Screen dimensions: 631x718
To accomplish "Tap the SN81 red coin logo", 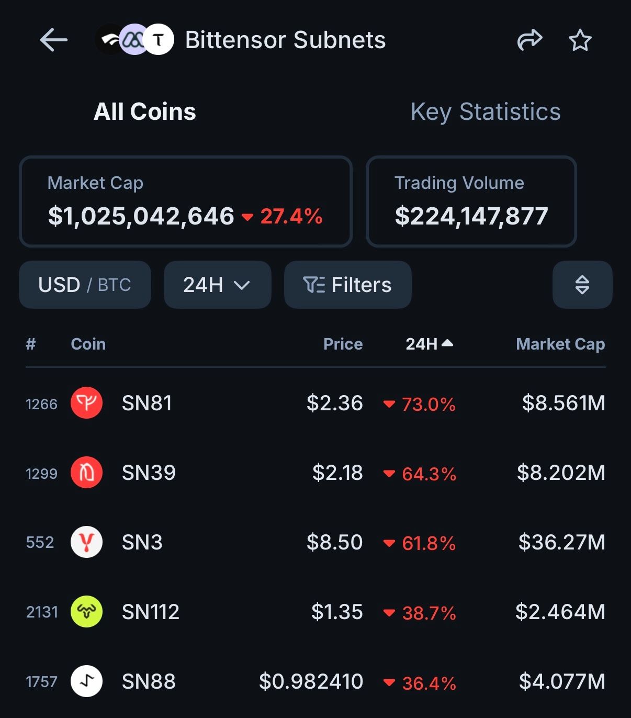I will (86, 403).
